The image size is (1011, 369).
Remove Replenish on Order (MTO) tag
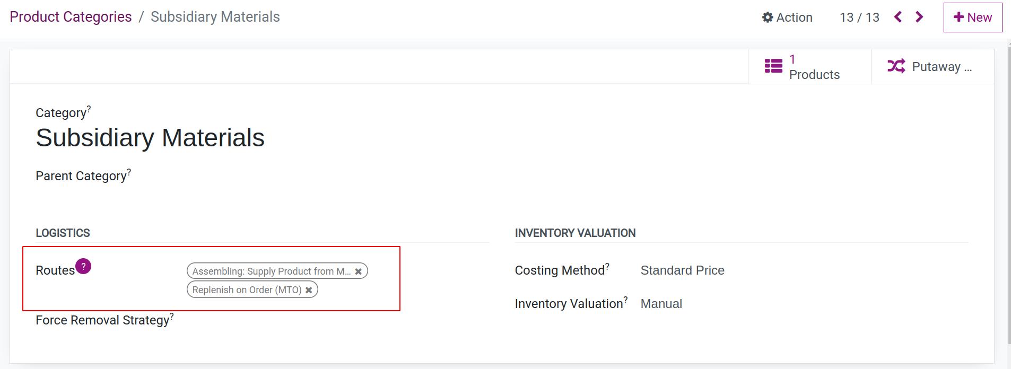309,290
